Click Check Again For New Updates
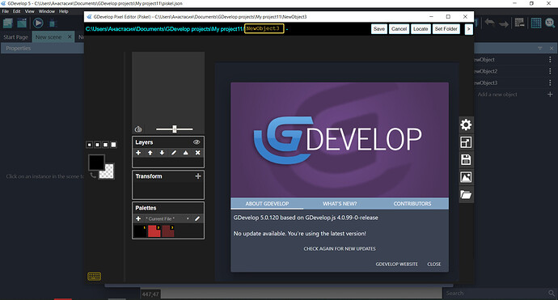Screen dimensions: 558x300 pos(340,249)
